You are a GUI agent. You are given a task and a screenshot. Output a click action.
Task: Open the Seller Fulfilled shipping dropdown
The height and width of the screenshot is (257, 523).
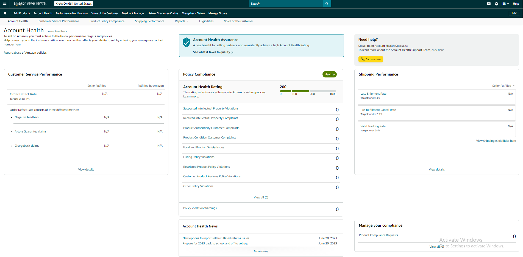pos(503,86)
